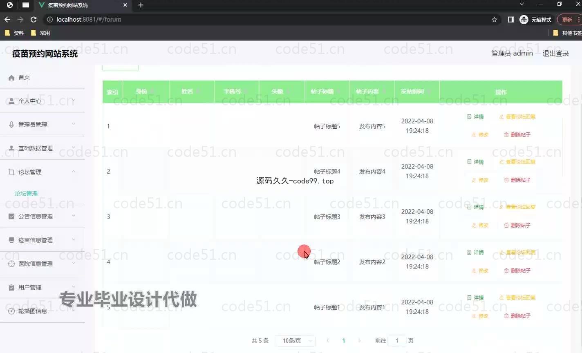Click the 无痕模式 incognito indicator
The height and width of the screenshot is (353, 582).
(x=535, y=20)
